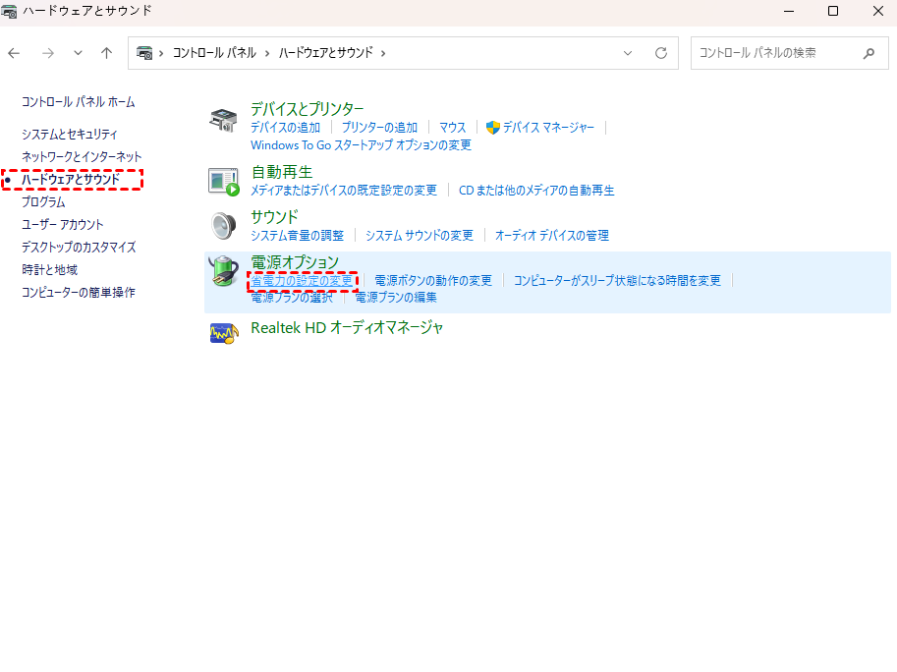Open ユーザー アカウント in sidebar
897x672 pixels.
[x=62, y=224]
